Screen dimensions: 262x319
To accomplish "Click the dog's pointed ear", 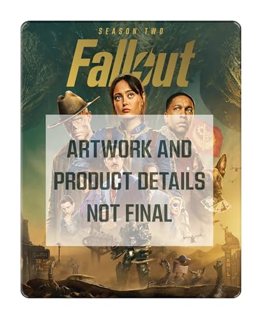I will coord(222,165).
